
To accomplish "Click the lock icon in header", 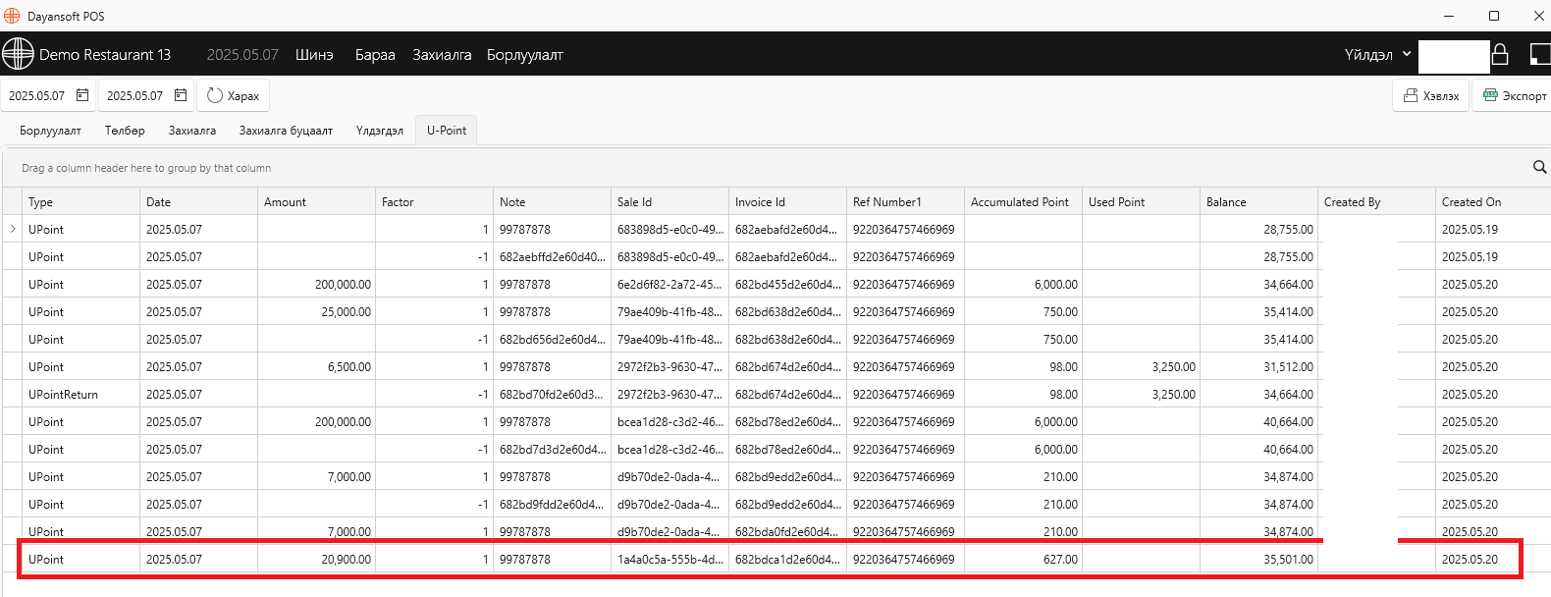I will pos(1500,54).
